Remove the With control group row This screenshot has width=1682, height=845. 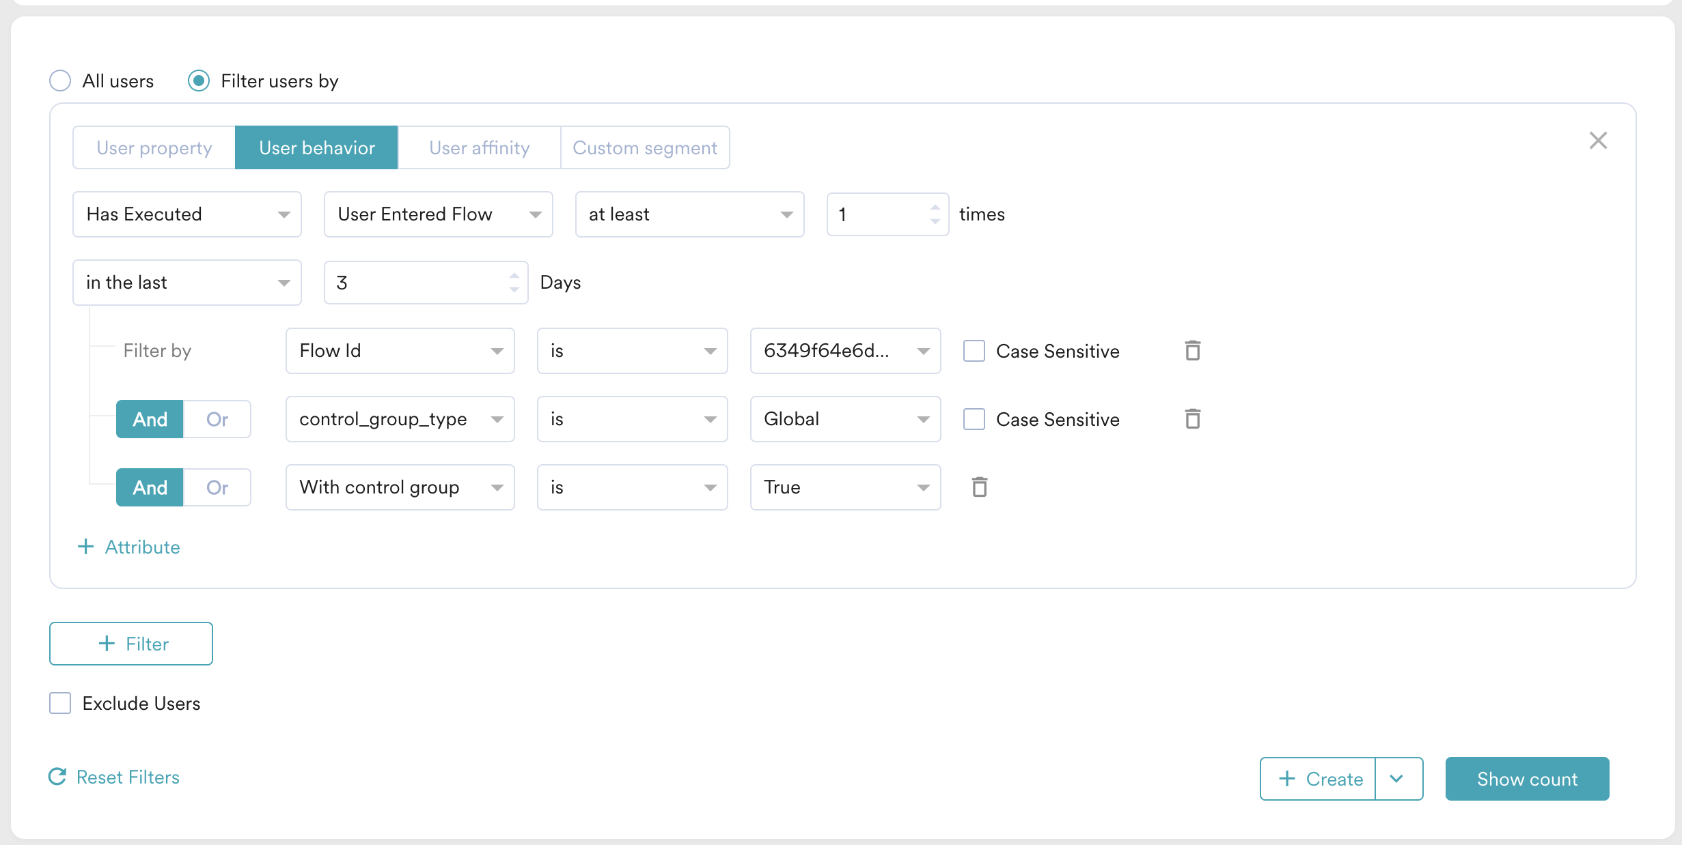pyautogui.click(x=979, y=487)
